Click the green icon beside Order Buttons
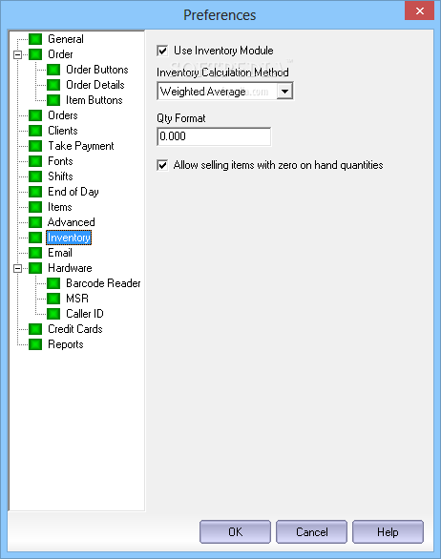The width and height of the screenshot is (441, 559). click(53, 70)
